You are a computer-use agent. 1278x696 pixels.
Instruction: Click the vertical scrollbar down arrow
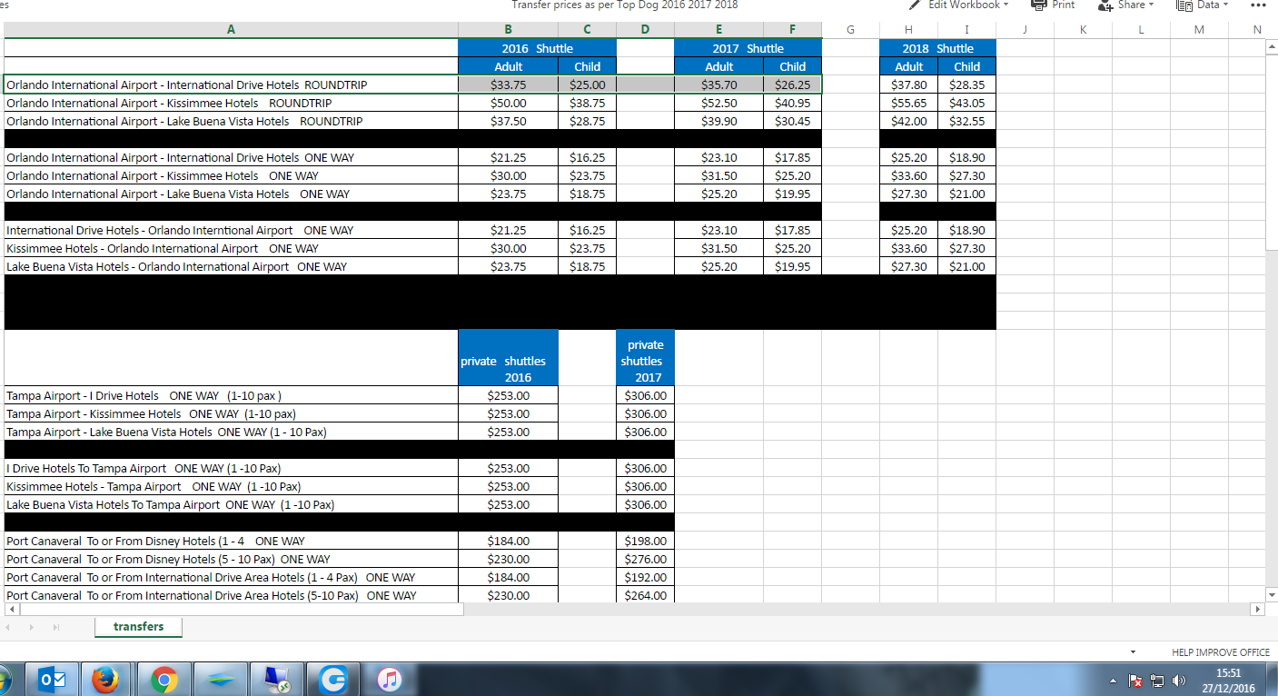point(1271,594)
